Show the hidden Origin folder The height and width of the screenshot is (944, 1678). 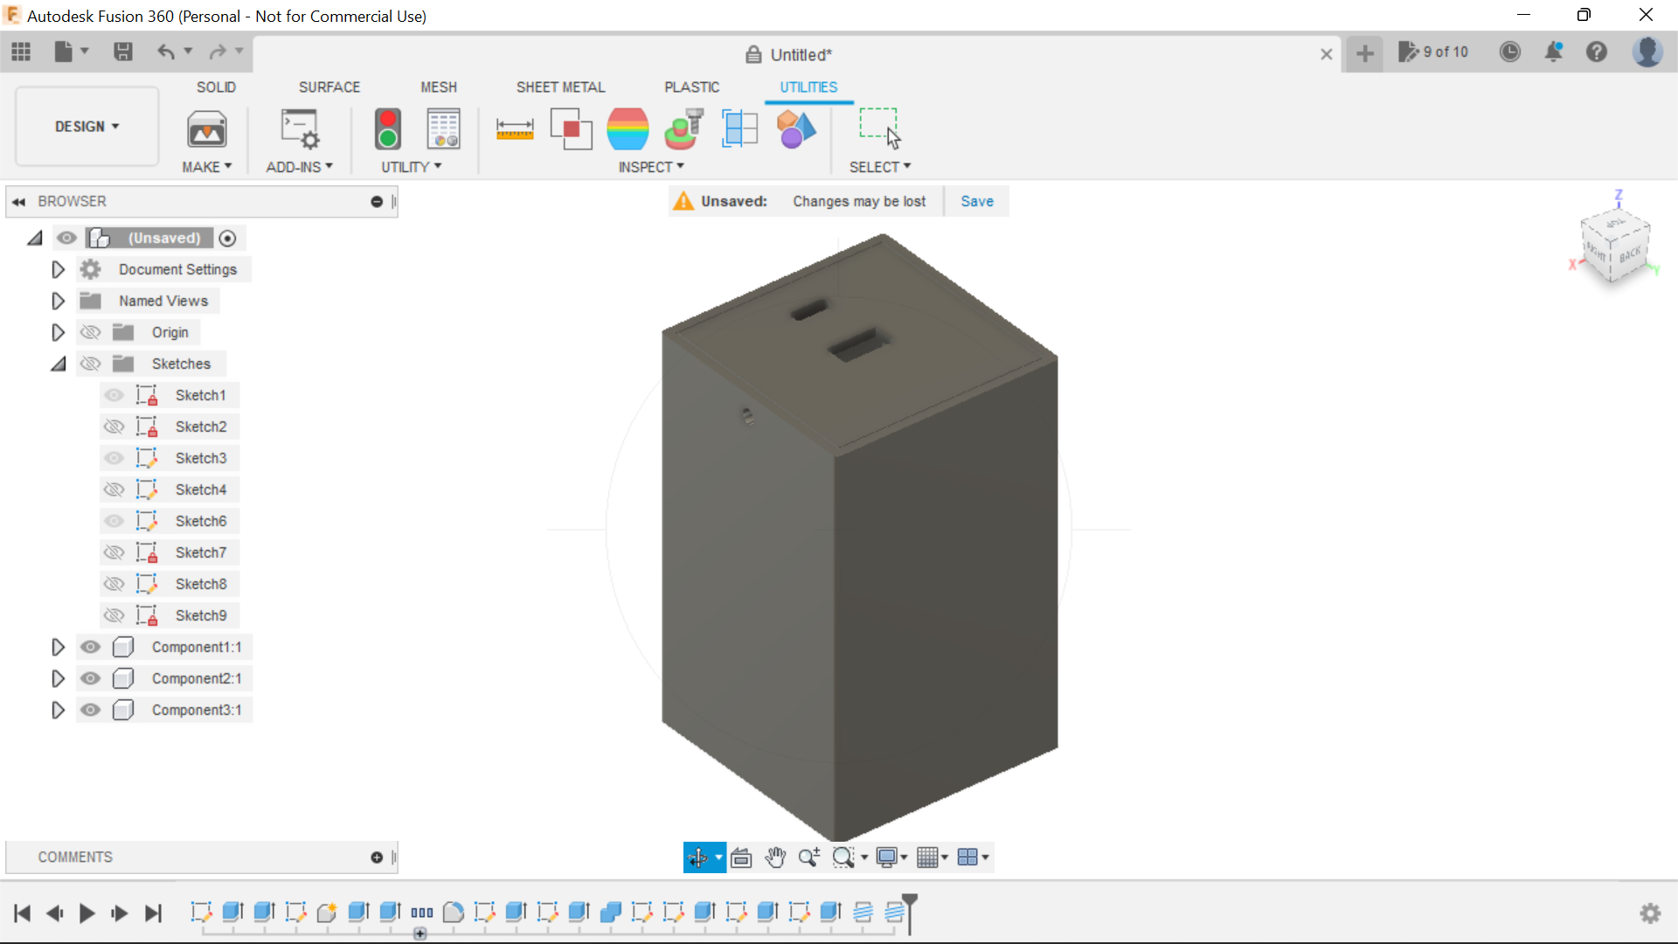[x=90, y=332]
